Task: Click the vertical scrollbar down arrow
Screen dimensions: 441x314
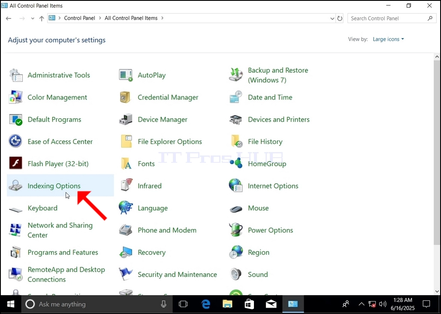Action: coord(437,292)
